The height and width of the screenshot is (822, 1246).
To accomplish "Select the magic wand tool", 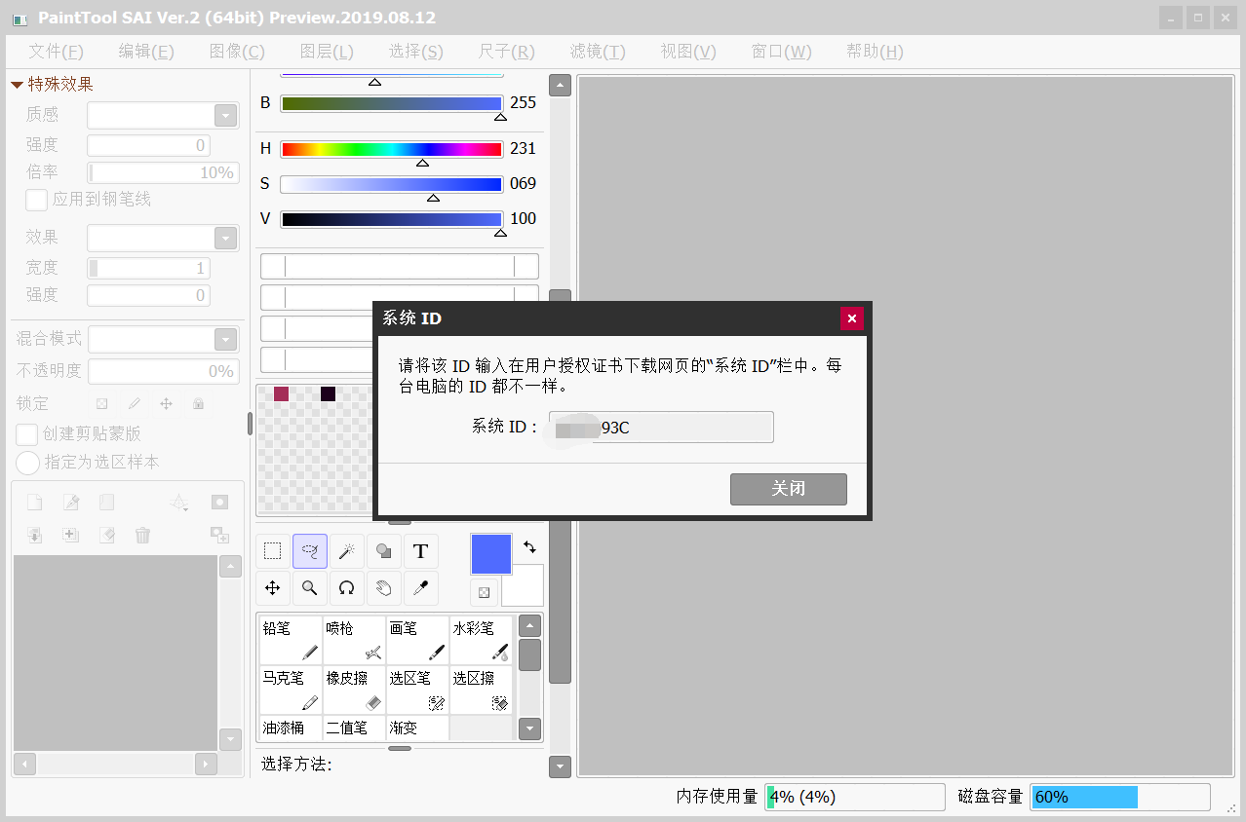I will click(347, 551).
